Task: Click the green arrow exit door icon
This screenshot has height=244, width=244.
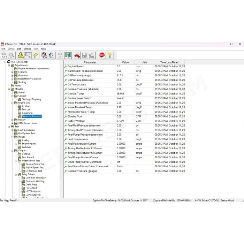Action: 68,55
